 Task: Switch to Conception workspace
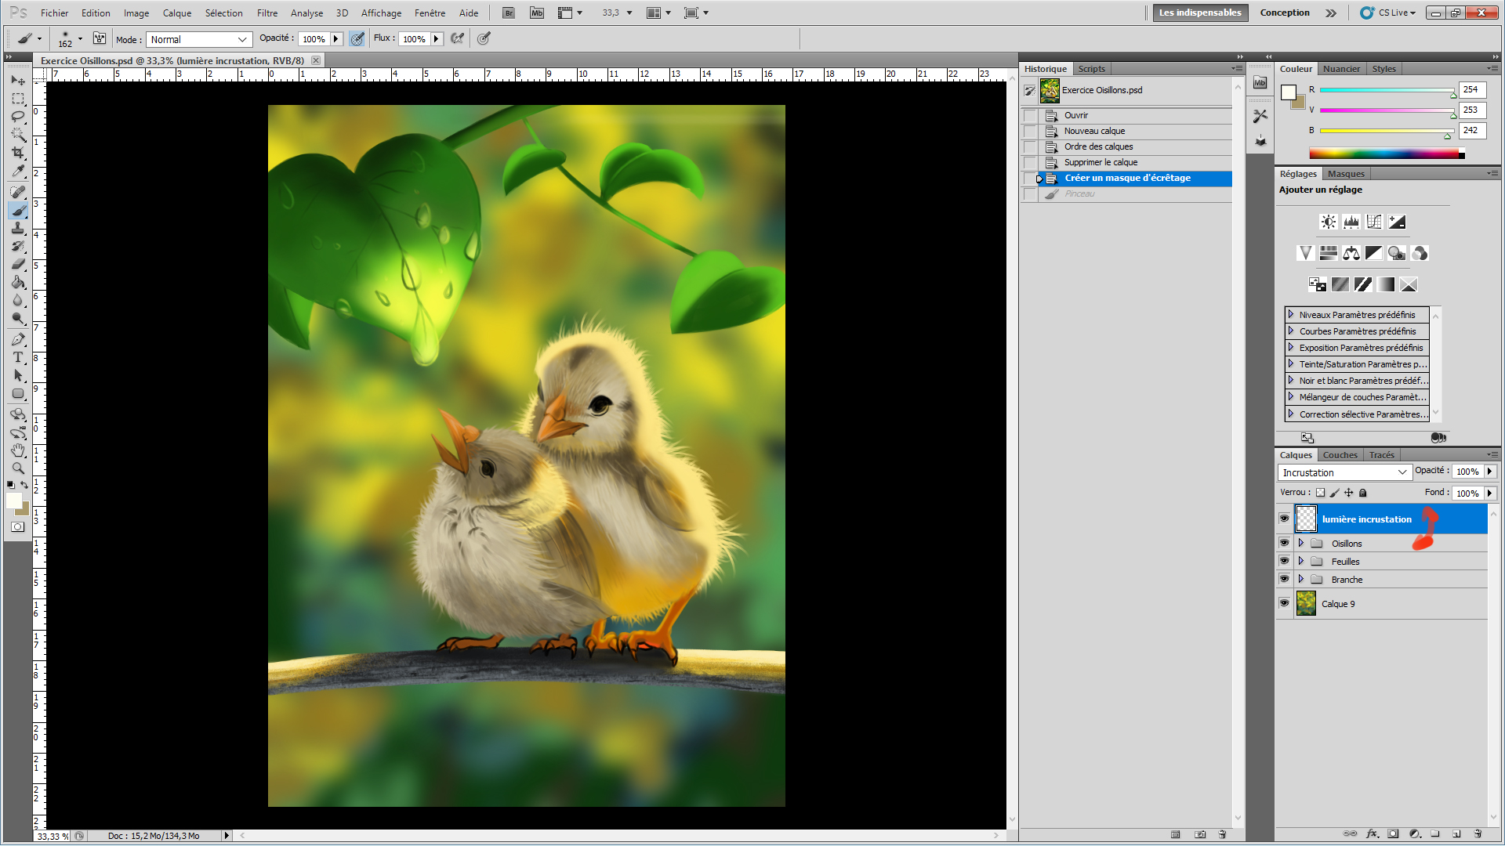1284,13
